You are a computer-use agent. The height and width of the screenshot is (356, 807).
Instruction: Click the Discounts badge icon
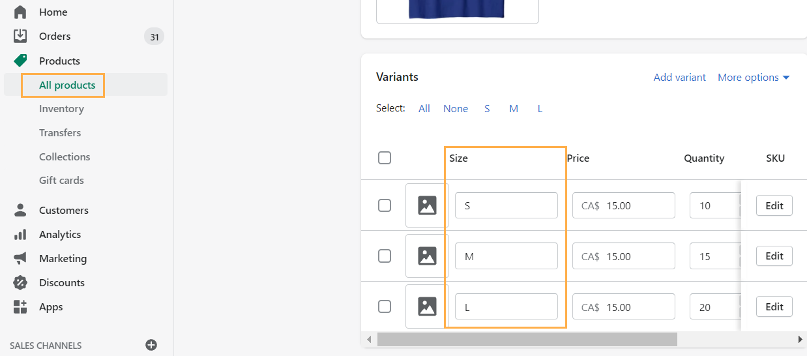point(20,282)
